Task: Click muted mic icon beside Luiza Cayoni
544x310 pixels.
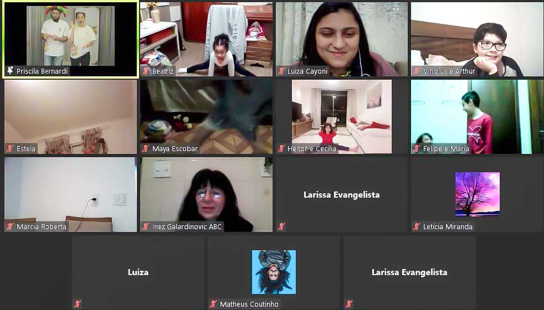Action: (281, 71)
